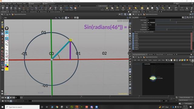Select the Box shelf tool
Viewport: 194px width, 109px height.
click(x=3, y=9)
